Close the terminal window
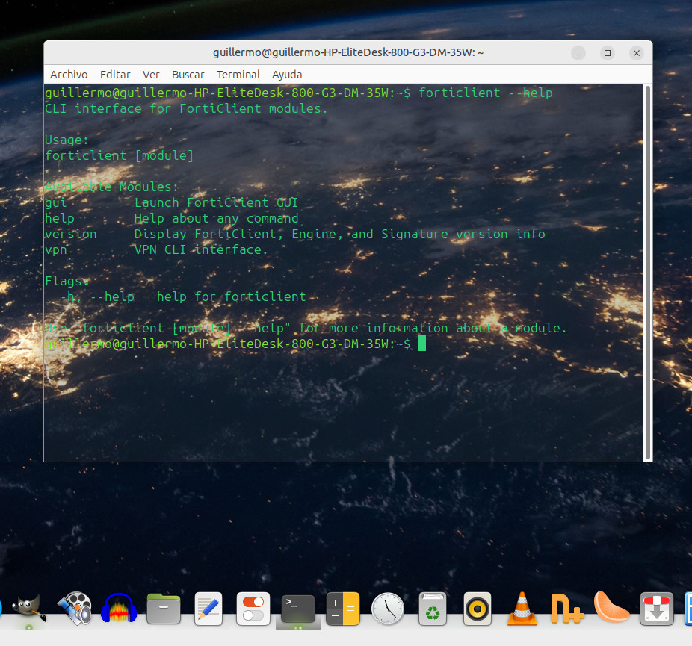The image size is (692, 646). [637, 53]
